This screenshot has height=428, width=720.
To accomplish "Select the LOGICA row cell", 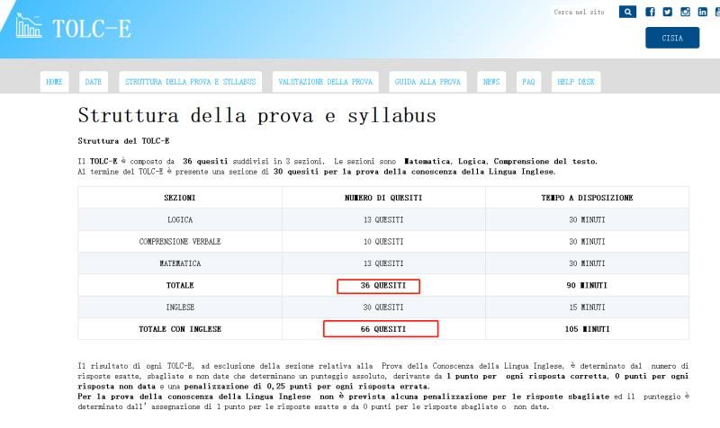I will 179,219.
